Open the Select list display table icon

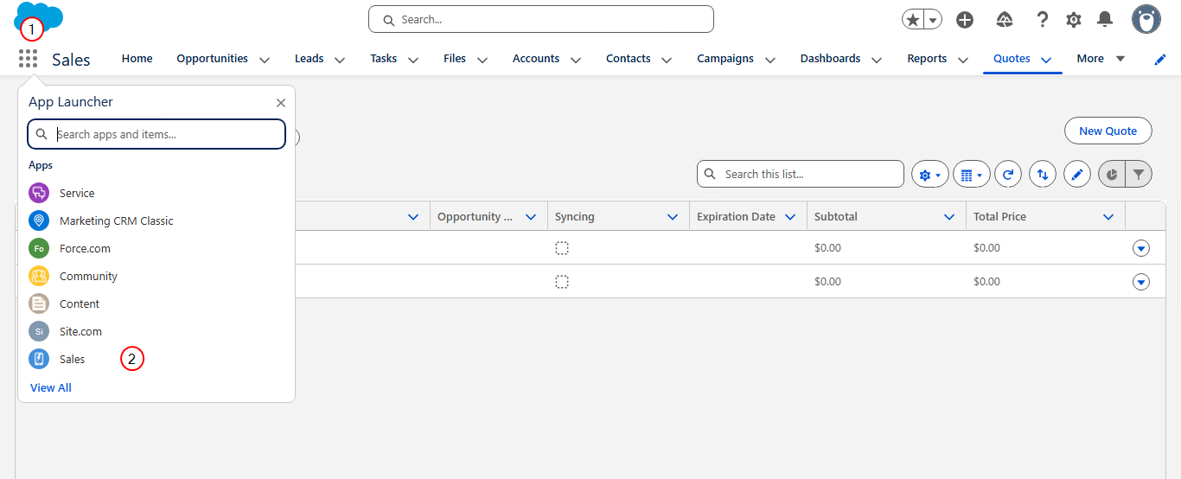[x=972, y=174]
